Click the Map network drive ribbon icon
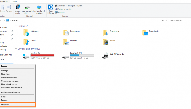The height and width of the screenshot is (109, 191). (27, 8)
